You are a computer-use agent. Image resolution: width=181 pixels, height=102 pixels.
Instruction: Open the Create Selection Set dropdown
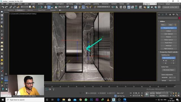(x=104, y=7)
